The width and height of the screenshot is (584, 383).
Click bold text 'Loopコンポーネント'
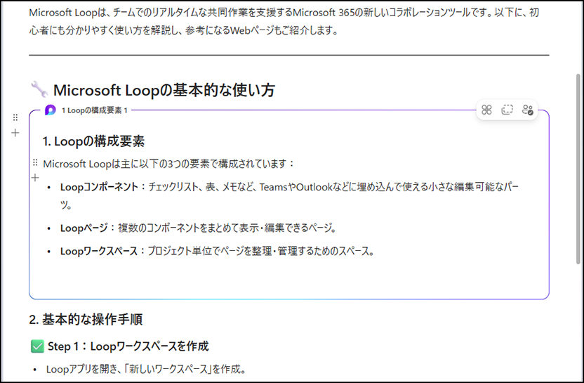99,187
